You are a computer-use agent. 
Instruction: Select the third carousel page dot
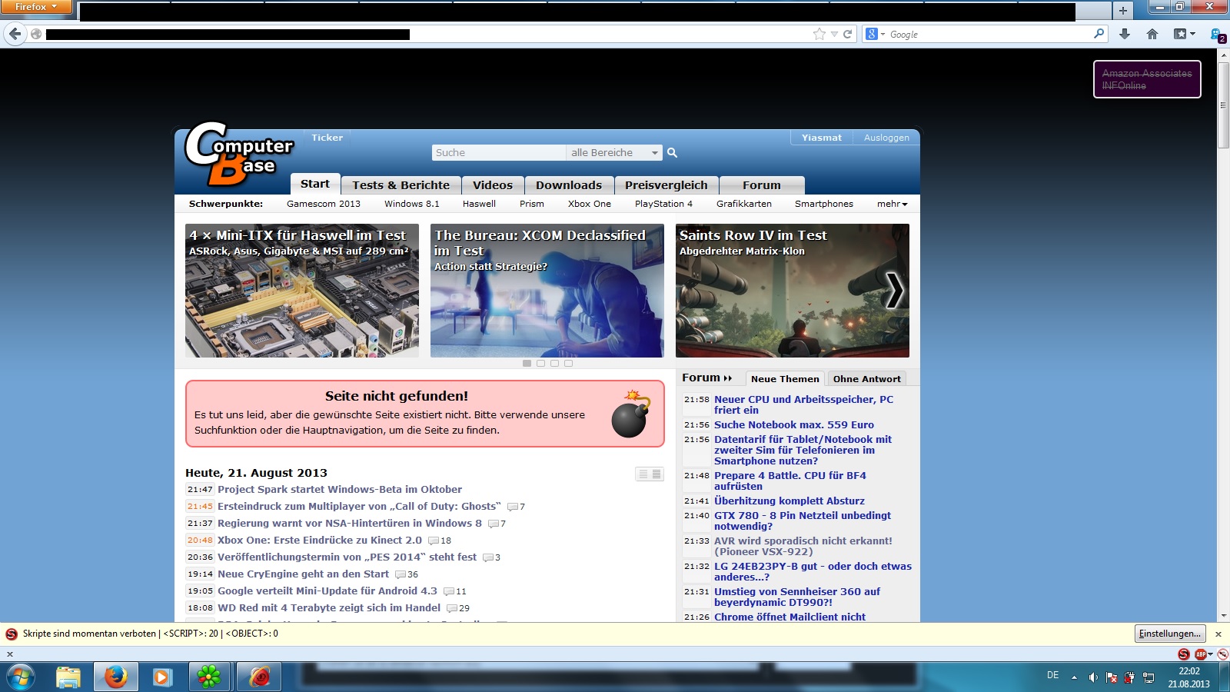(554, 363)
